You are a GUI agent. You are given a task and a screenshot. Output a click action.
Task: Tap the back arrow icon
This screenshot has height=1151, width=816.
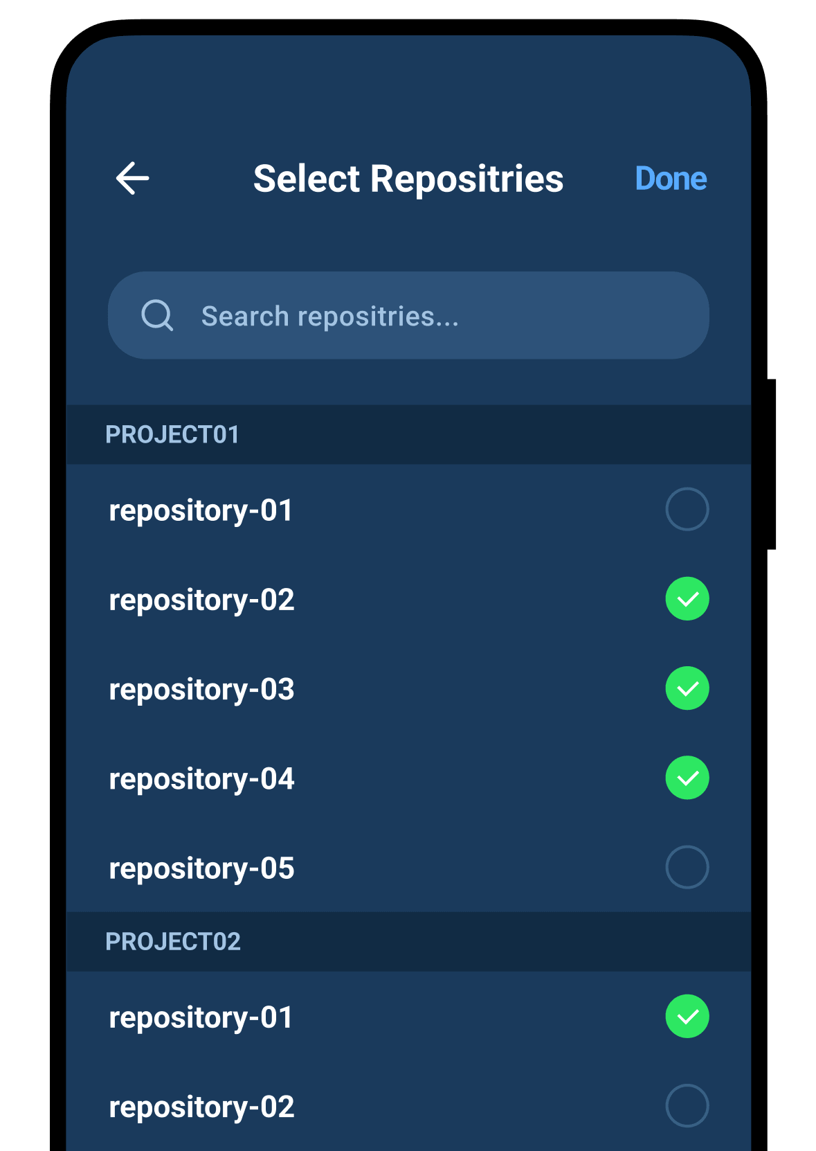[x=132, y=179]
